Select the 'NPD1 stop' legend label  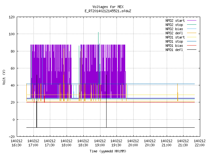coord(174,41)
